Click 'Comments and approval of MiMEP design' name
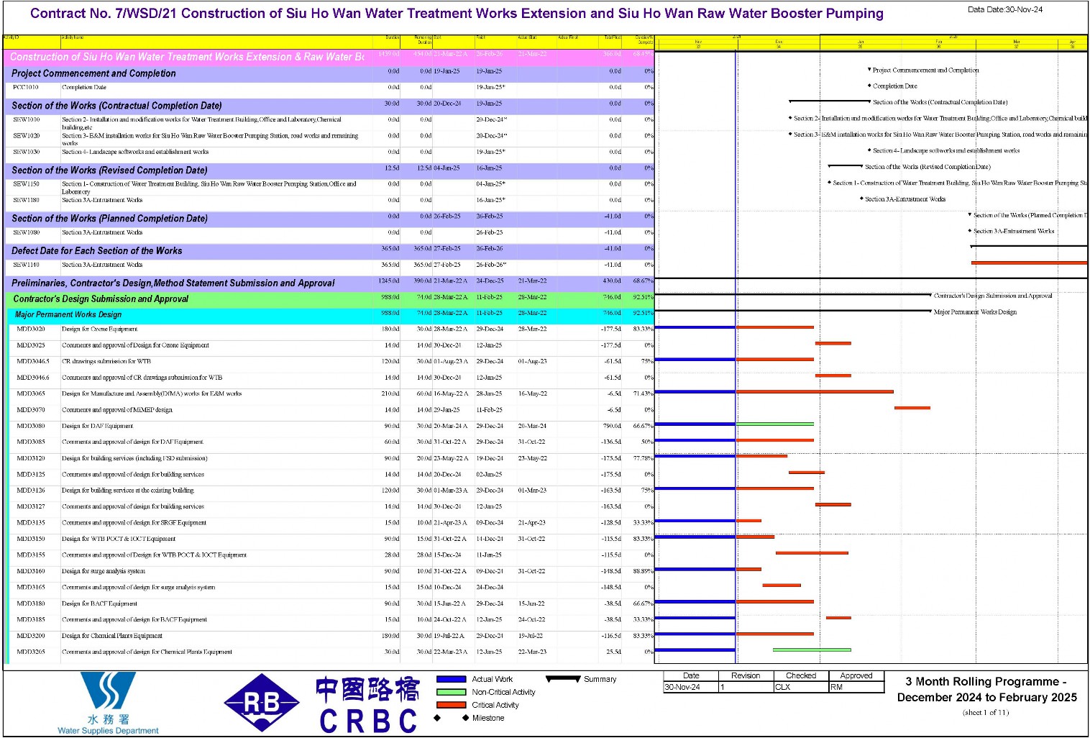The image size is (1090, 738). click(117, 410)
